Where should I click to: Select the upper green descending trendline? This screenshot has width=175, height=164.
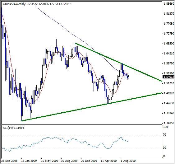[x=118, y=62]
